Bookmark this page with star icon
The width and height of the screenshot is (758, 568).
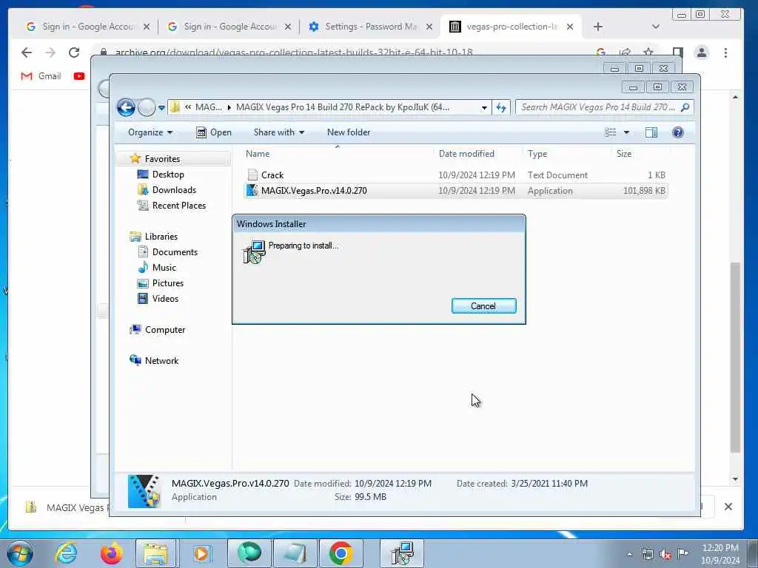click(x=648, y=53)
